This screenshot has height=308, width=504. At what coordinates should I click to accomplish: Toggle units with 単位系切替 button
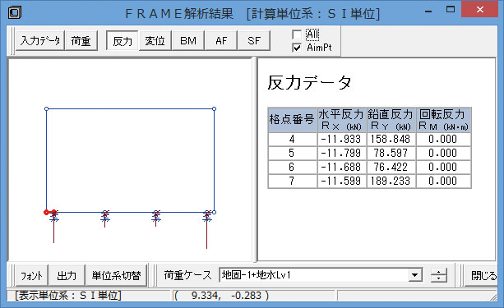(x=117, y=275)
